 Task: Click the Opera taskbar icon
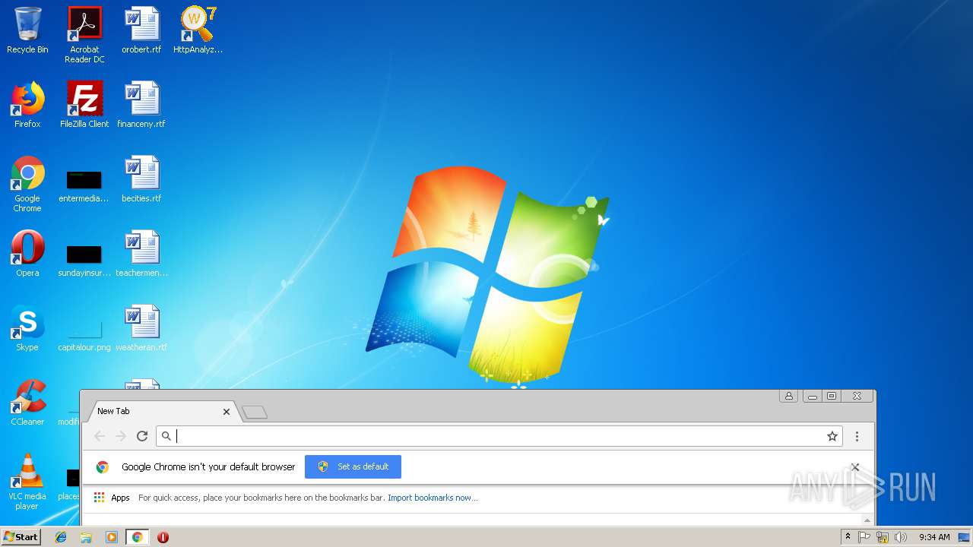[163, 537]
